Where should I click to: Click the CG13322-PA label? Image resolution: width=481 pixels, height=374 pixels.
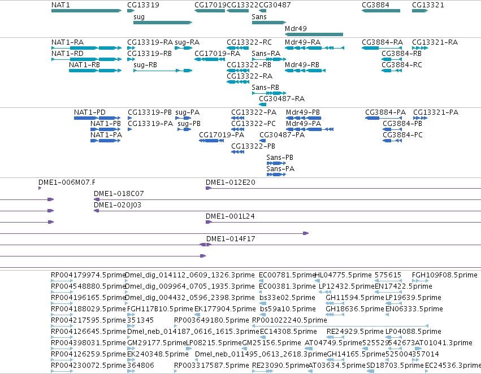click(254, 112)
